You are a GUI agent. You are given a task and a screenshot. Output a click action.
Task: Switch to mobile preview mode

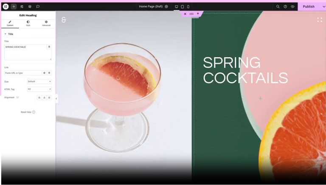point(188,7)
